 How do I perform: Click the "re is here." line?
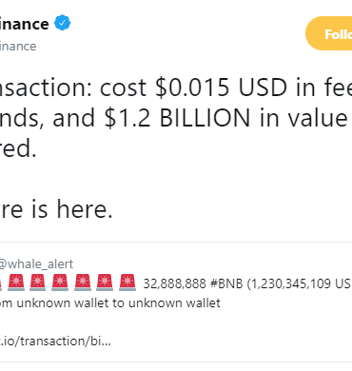coord(56,209)
